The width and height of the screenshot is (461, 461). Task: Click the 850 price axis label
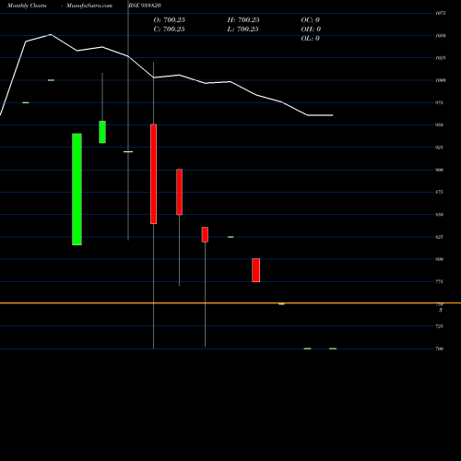pos(439,215)
